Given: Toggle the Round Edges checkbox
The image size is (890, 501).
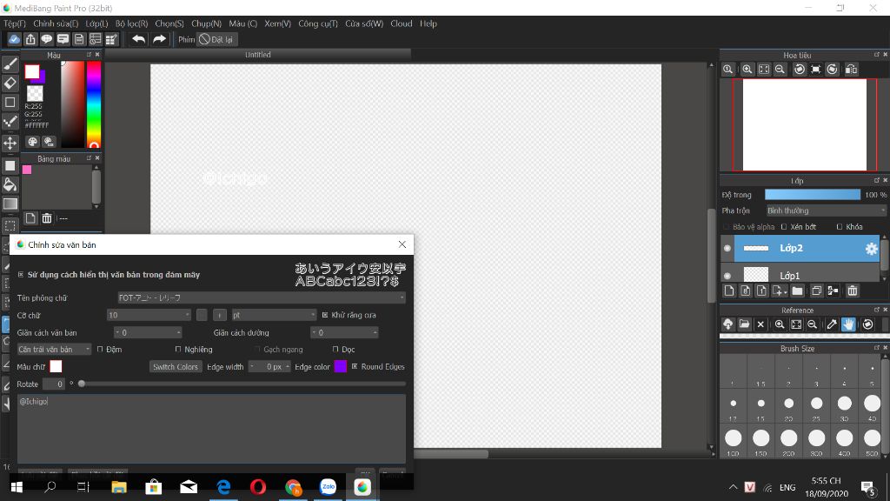Looking at the screenshot, I should 355,366.
